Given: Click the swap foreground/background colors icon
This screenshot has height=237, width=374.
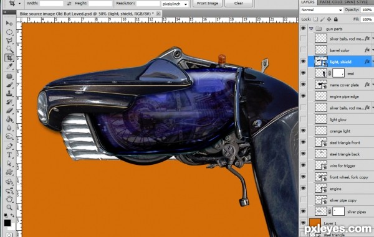Looking at the screenshot, I should click(x=12, y=215).
